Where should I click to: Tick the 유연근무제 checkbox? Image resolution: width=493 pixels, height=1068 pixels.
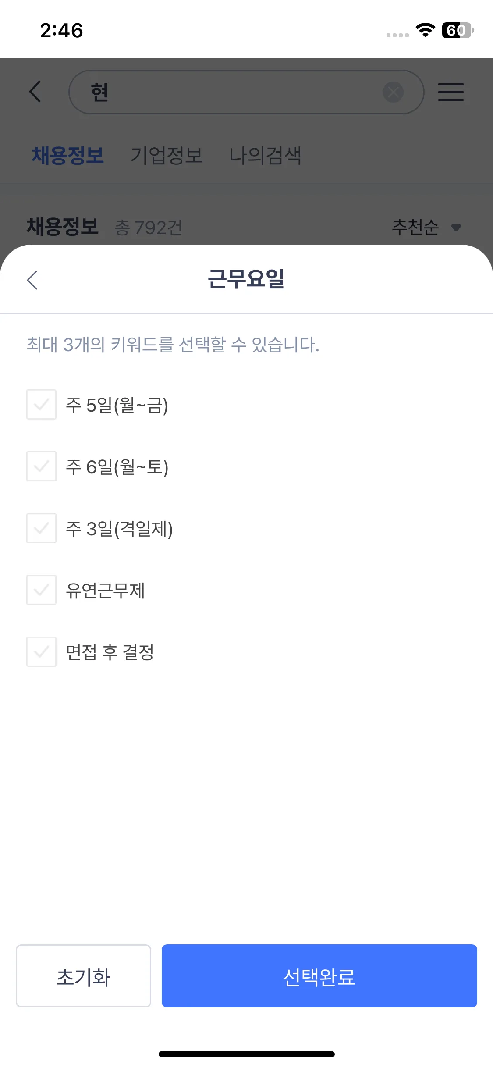click(42, 590)
